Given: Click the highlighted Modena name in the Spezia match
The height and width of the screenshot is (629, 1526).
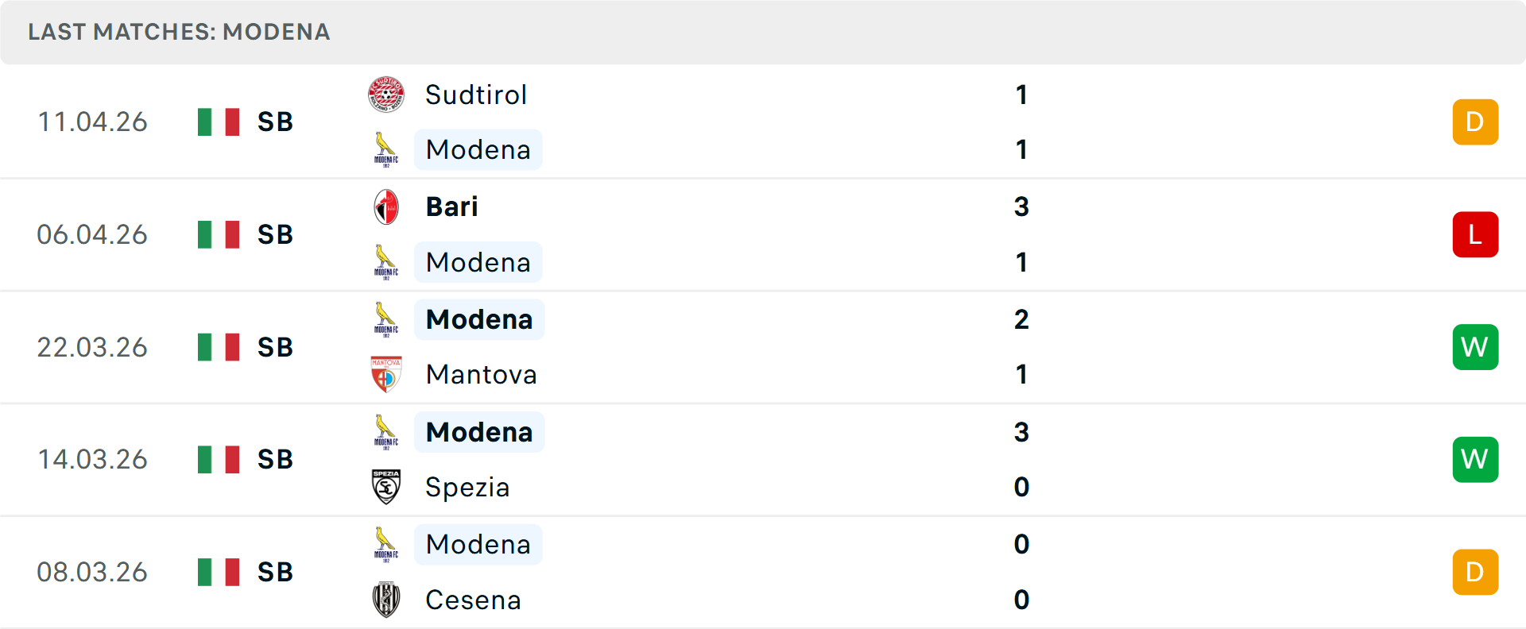Looking at the screenshot, I should 478,431.
